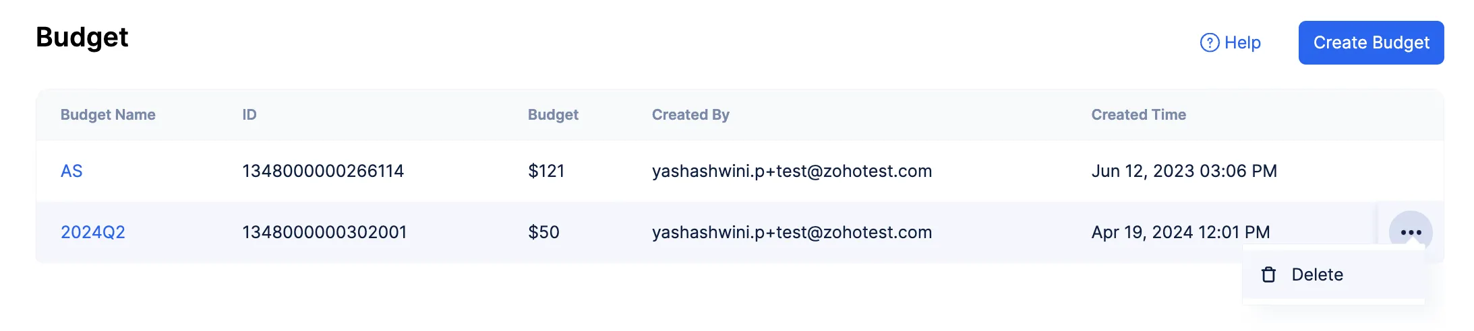The width and height of the screenshot is (1474, 331).
Task: Open the three-dots menu for 2024Q2
Action: 1411,232
